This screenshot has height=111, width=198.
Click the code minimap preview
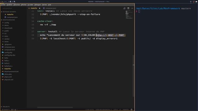click(129, 14)
